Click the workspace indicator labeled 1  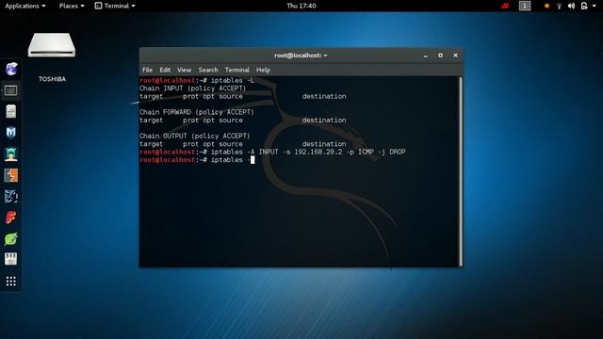point(525,6)
